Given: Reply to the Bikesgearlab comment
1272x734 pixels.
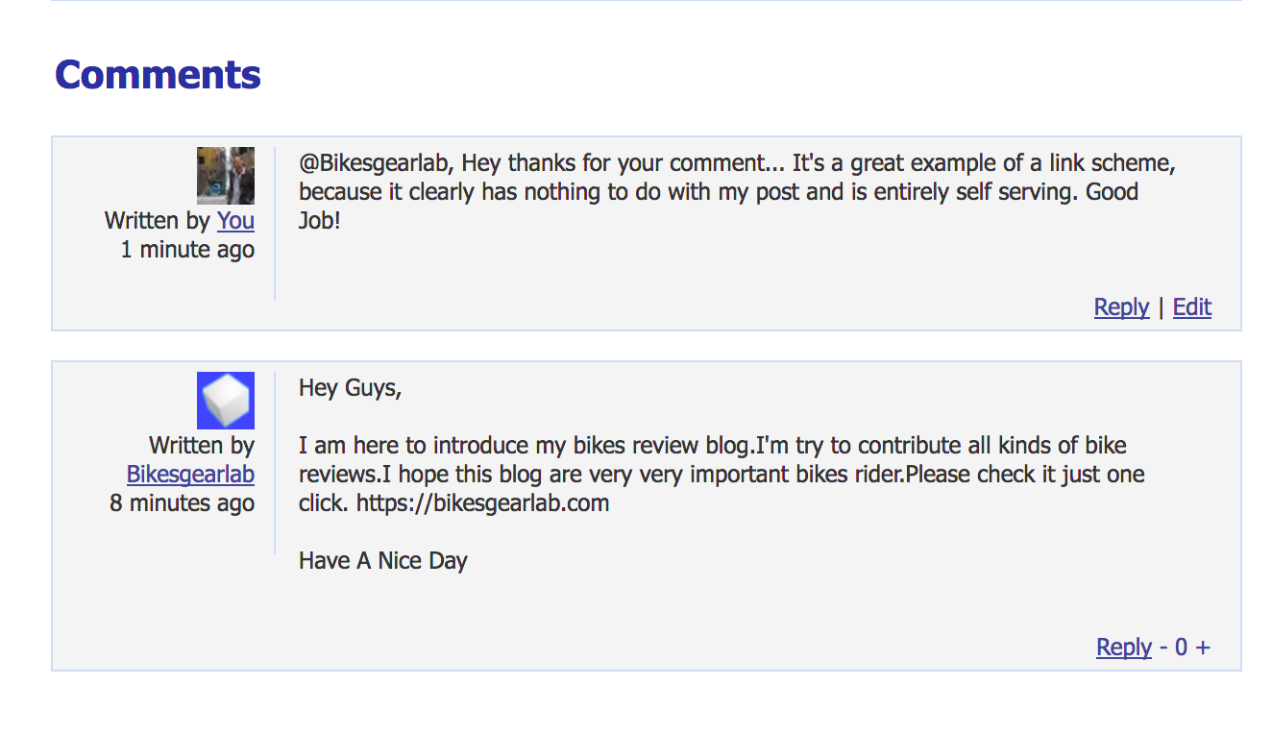Looking at the screenshot, I should [1123, 648].
